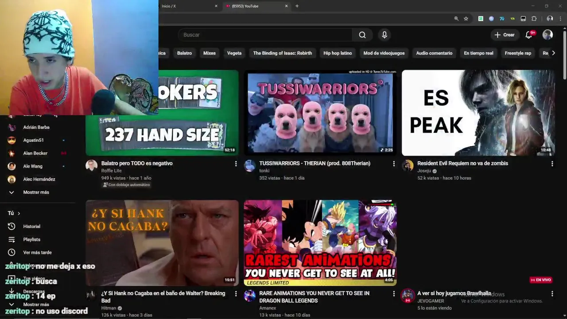Click in the Buscar search field
Viewport: 567px width, 319px height.
[266, 35]
